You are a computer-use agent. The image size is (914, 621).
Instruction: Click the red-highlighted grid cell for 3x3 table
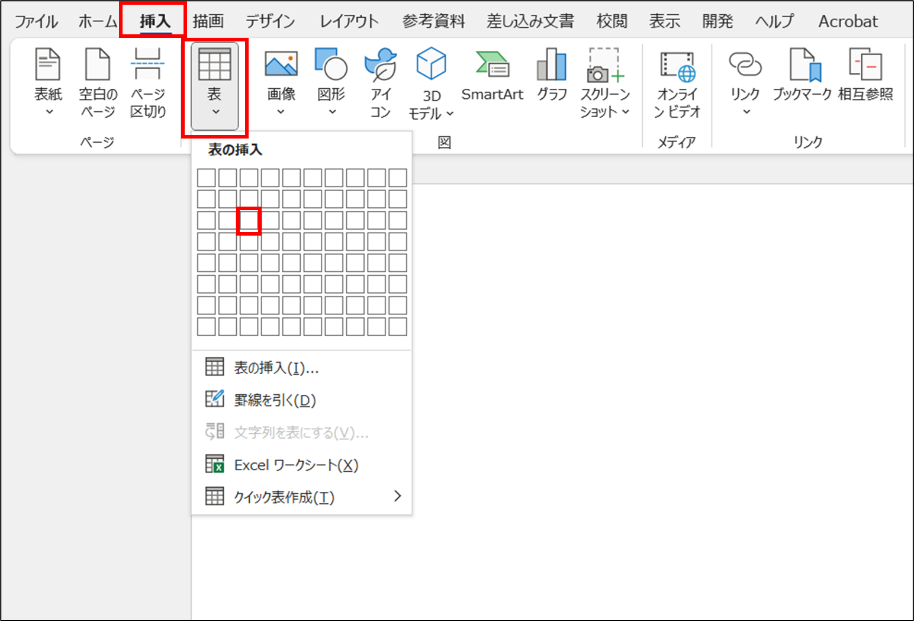pos(249,220)
